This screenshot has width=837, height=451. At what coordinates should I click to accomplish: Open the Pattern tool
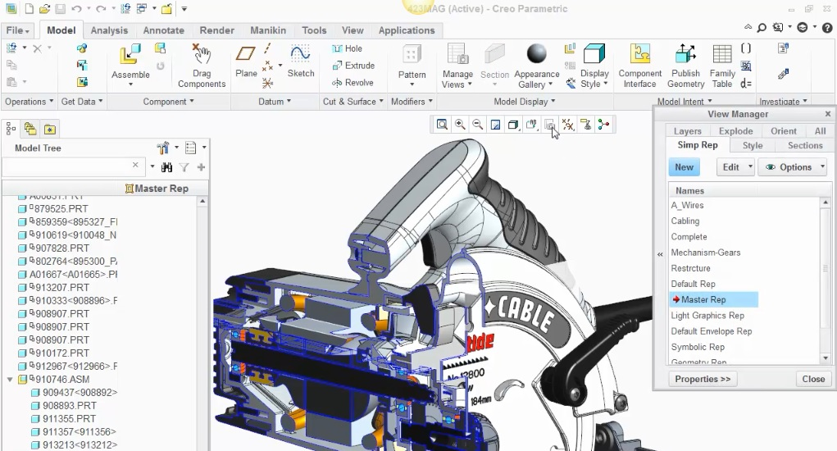click(x=412, y=64)
